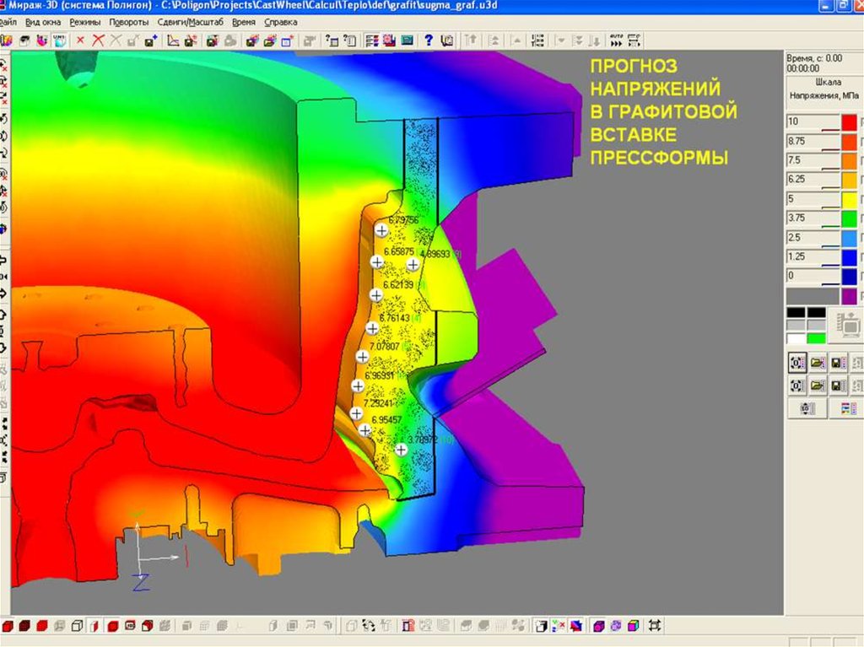Pick the yellow swatch next to 5
Image resolution: width=864 pixels, height=647 pixels.
848,199
